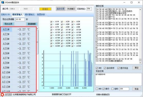Image resolution: width=143 pixels, height=97 pixels.
Task: Toggle the AI28# series checkbox
Action: [51, 46]
